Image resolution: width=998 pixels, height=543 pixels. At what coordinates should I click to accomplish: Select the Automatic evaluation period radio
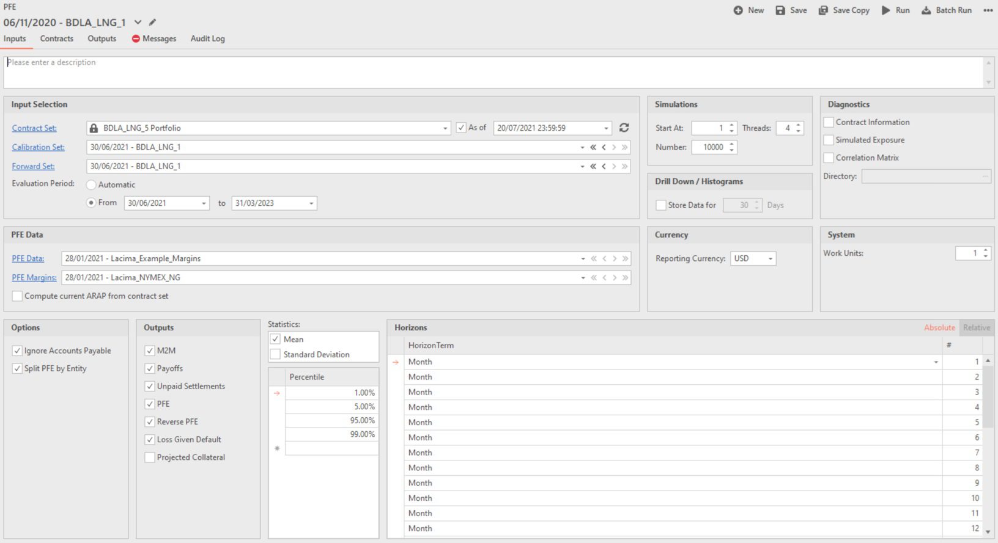tap(91, 184)
